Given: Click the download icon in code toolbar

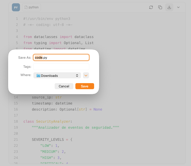Looking at the screenshot, I should click(x=169, y=7).
